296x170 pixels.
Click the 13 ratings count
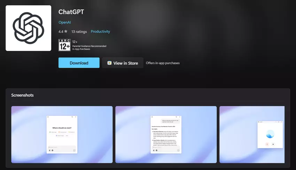click(79, 32)
